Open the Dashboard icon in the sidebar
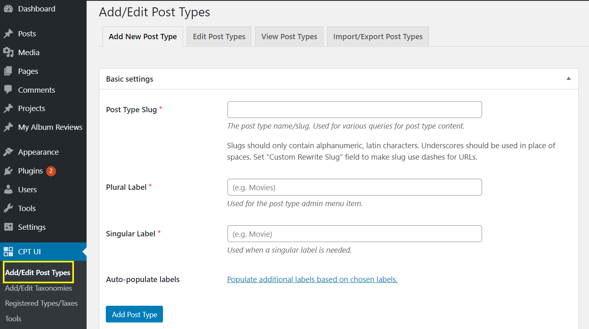The image size is (589, 329). (8, 9)
